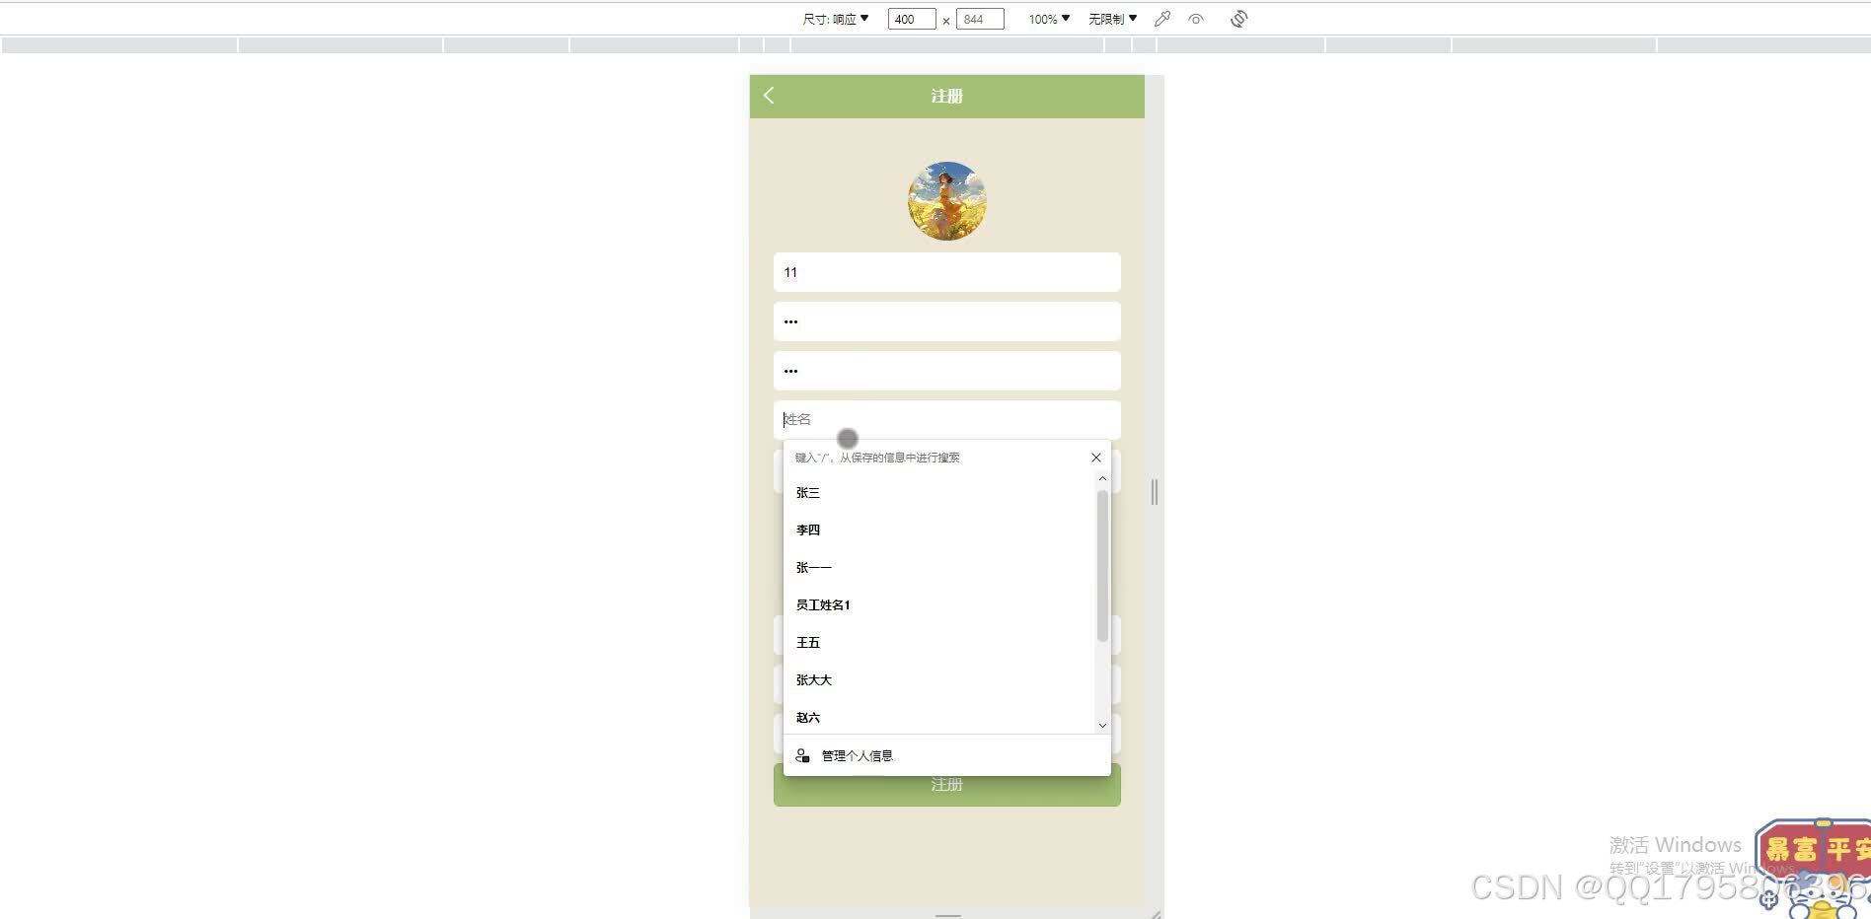1871x919 pixels.
Task: Click the scroll-up arrow in suggestion list
Action: coord(1101,479)
